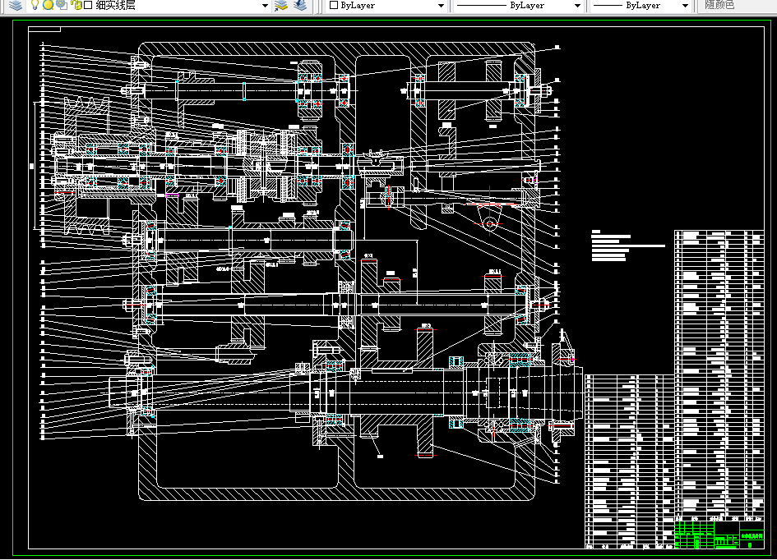Viewport: 777px width, 560px height.
Task: Click the white ByLayer color swatch
Action: click(334, 5)
